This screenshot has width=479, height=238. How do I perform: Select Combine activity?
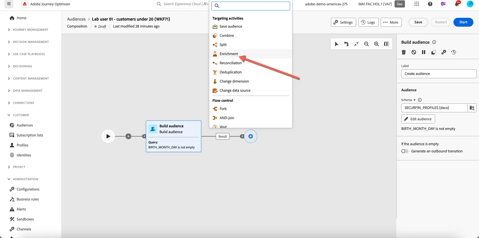(x=251, y=36)
